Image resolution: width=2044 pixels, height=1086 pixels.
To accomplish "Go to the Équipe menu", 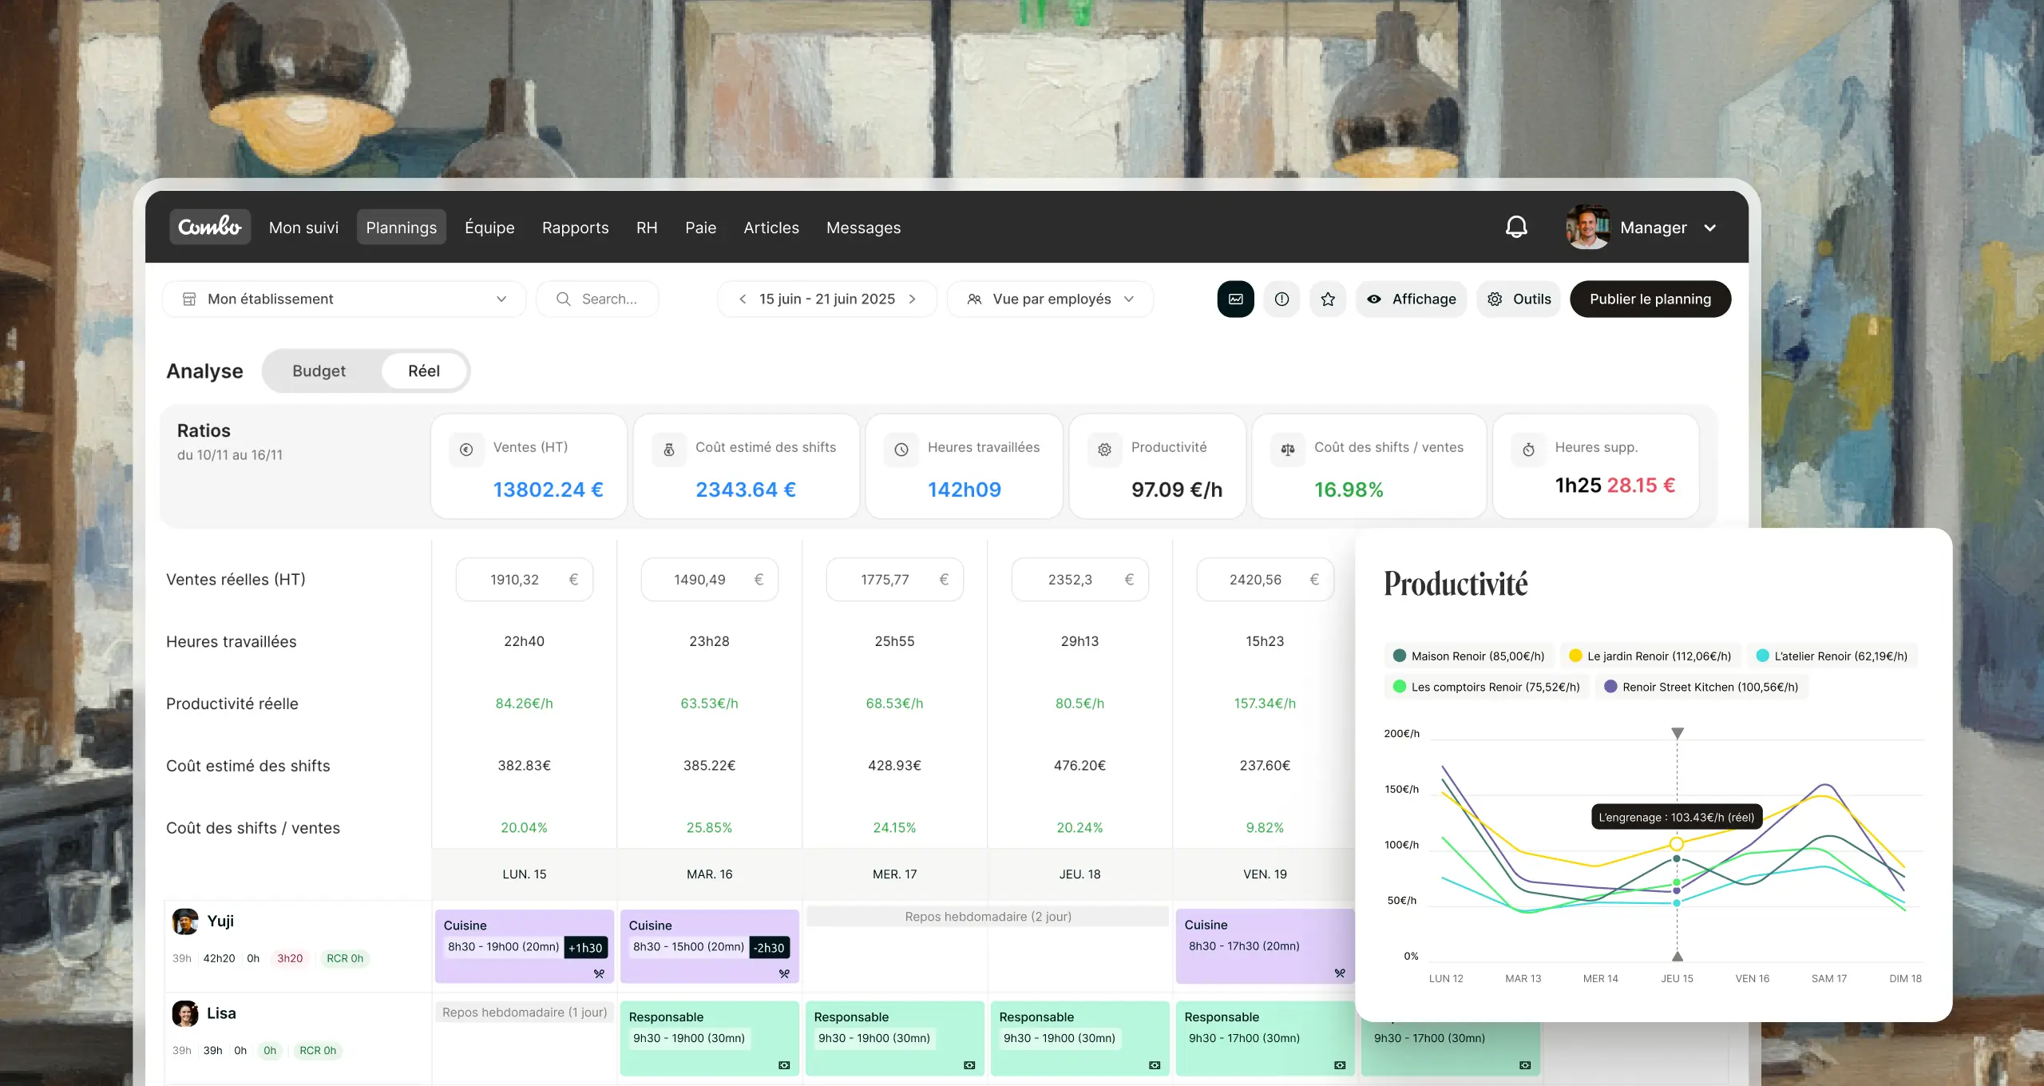I will 489,228.
